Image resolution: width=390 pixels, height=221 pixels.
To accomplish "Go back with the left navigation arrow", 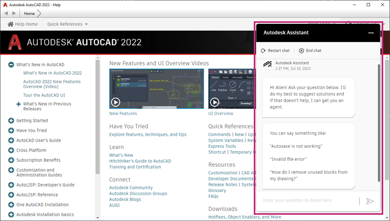I will [6, 13].
